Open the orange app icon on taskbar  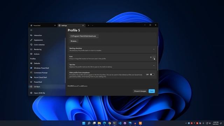pyautogui.click(x=140, y=123)
